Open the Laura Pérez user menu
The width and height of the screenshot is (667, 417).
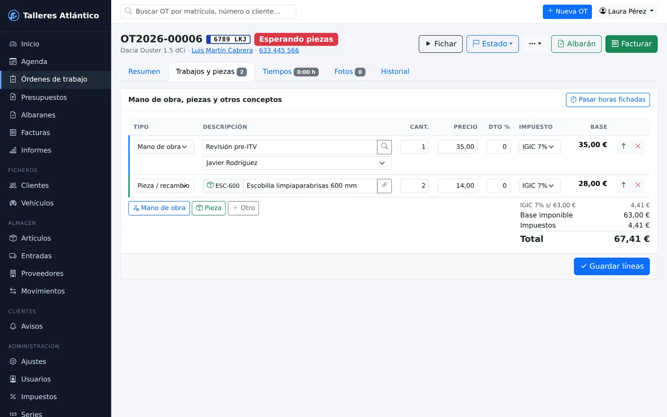click(627, 11)
